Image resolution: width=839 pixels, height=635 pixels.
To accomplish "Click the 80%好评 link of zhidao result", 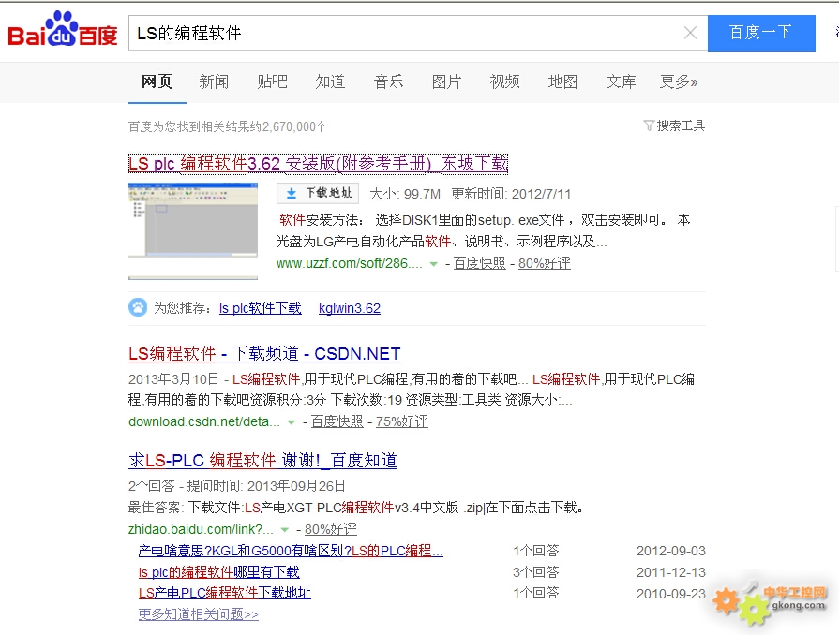I will [x=331, y=529].
